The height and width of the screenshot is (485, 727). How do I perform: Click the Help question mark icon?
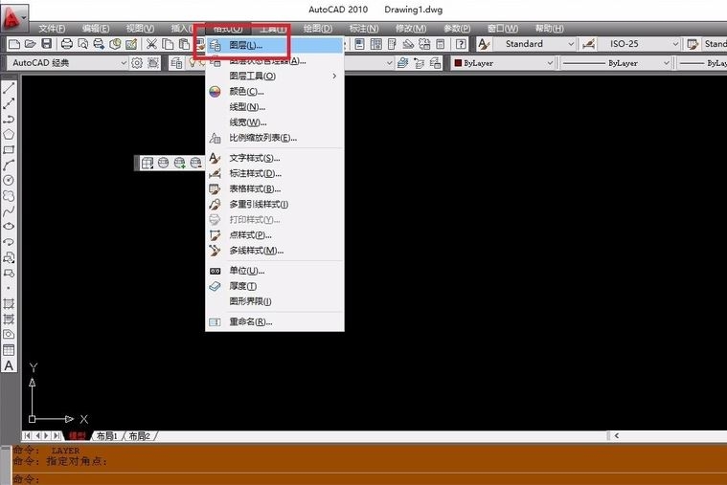(x=461, y=44)
